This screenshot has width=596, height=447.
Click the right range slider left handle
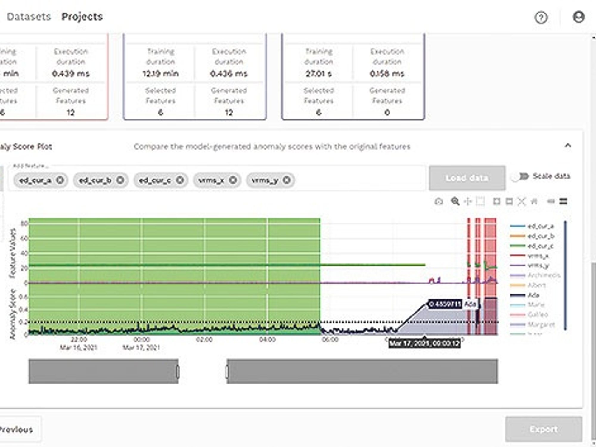tap(227, 372)
